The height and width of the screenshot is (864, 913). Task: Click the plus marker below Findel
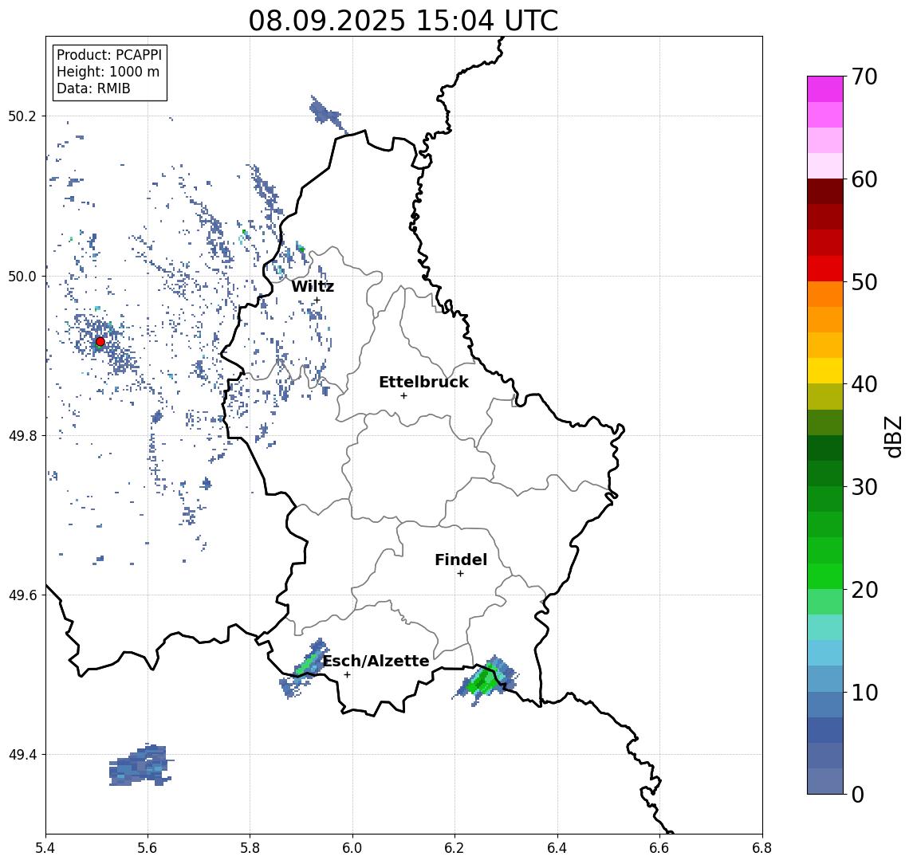coord(460,574)
